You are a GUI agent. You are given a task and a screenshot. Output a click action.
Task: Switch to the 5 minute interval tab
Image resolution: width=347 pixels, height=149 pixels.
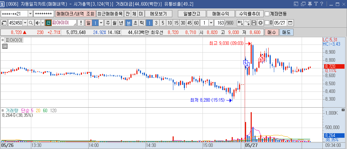coord(162,23)
